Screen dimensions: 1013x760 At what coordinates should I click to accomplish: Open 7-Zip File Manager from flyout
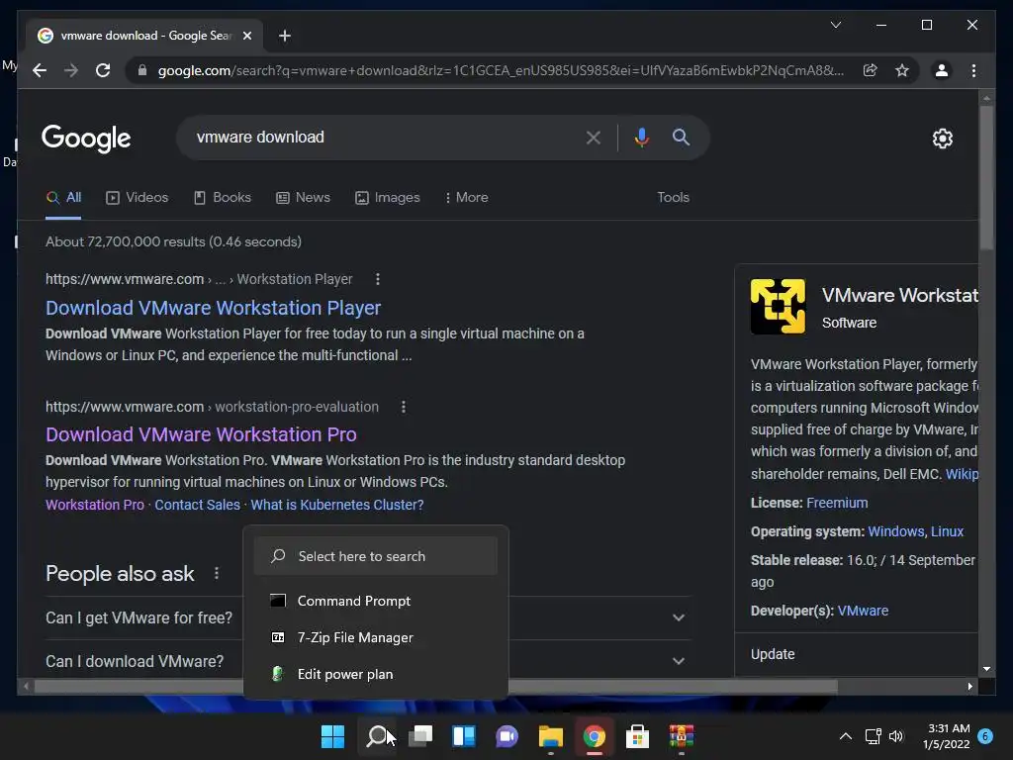point(375,638)
